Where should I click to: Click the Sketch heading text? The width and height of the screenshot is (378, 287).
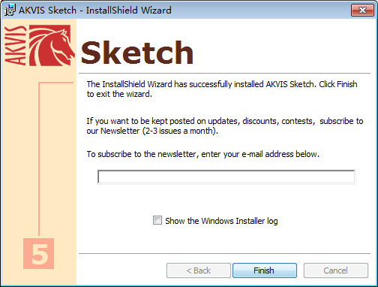pyautogui.click(x=137, y=53)
